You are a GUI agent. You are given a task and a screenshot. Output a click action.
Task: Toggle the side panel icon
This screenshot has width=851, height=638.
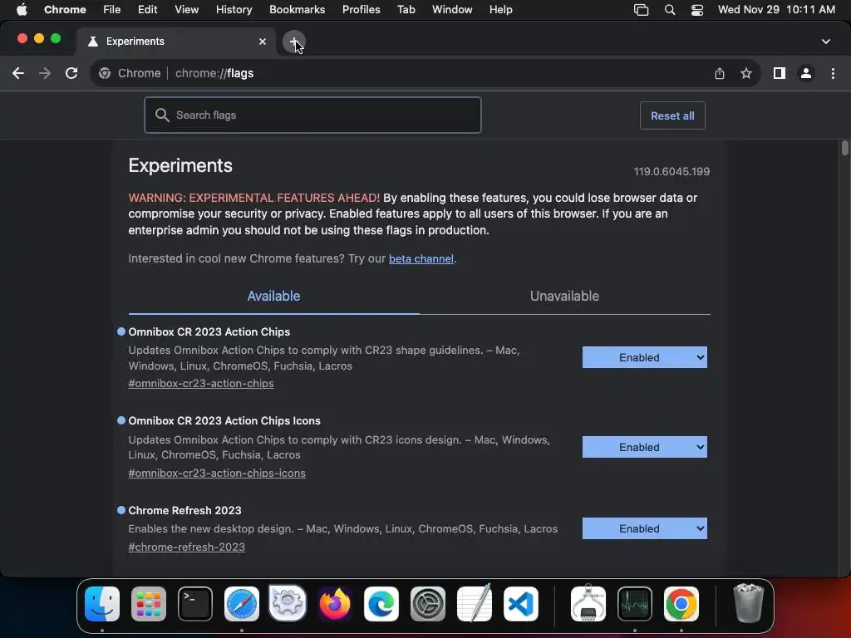coord(780,73)
